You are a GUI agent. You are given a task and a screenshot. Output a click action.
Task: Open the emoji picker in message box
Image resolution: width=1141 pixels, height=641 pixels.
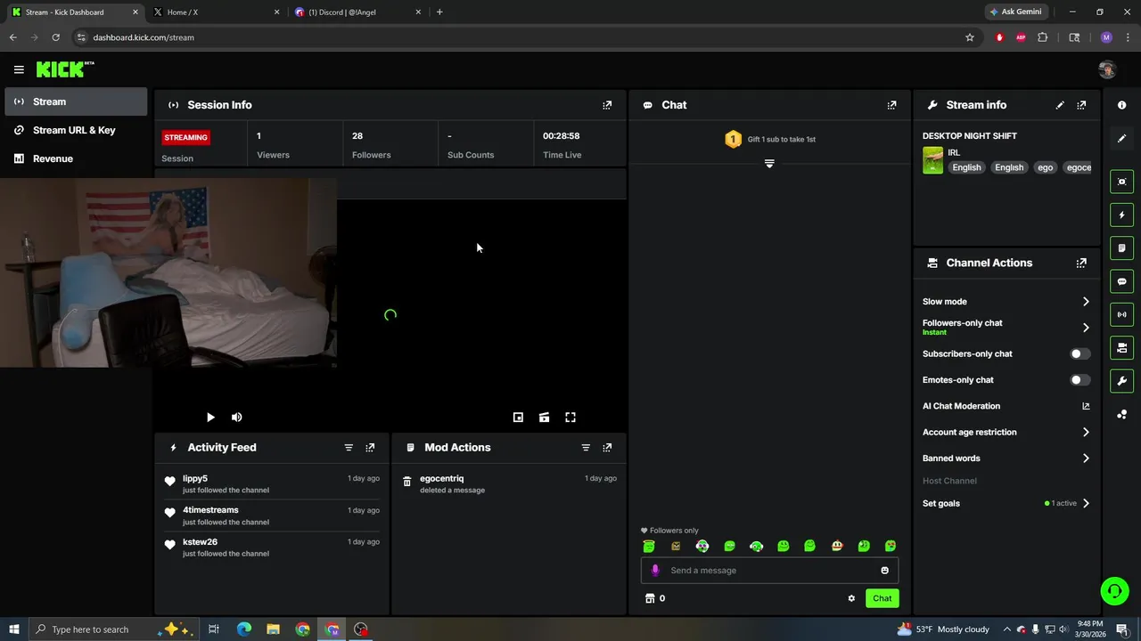(884, 571)
